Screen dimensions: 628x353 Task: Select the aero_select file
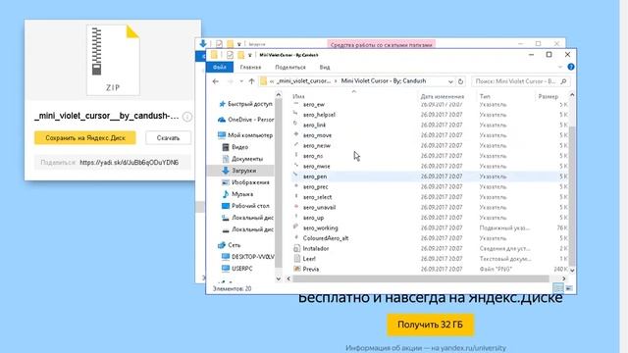click(317, 197)
